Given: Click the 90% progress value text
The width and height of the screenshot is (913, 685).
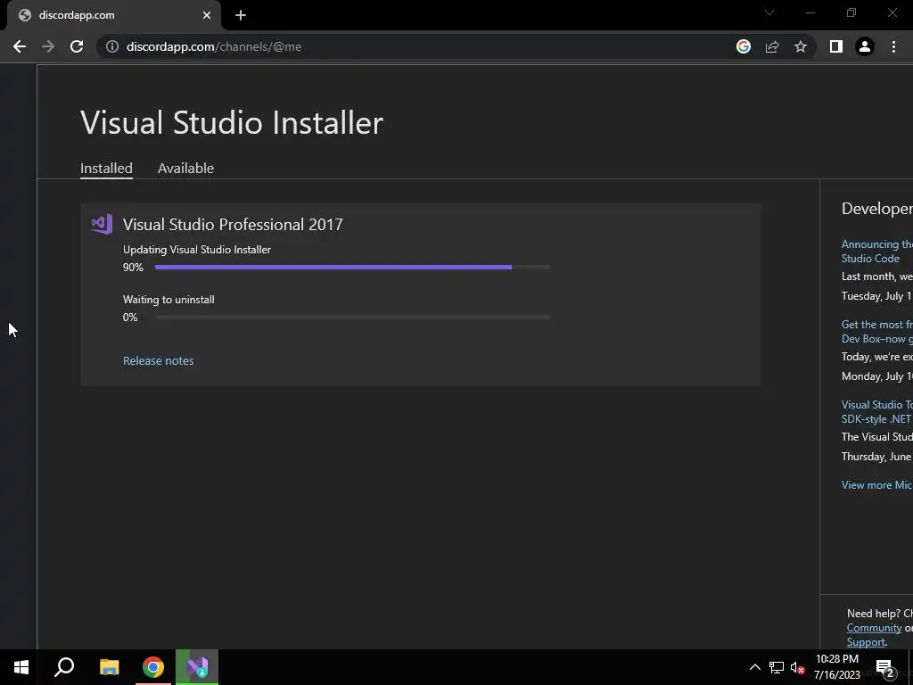Looking at the screenshot, I should (x=133, y=268).
